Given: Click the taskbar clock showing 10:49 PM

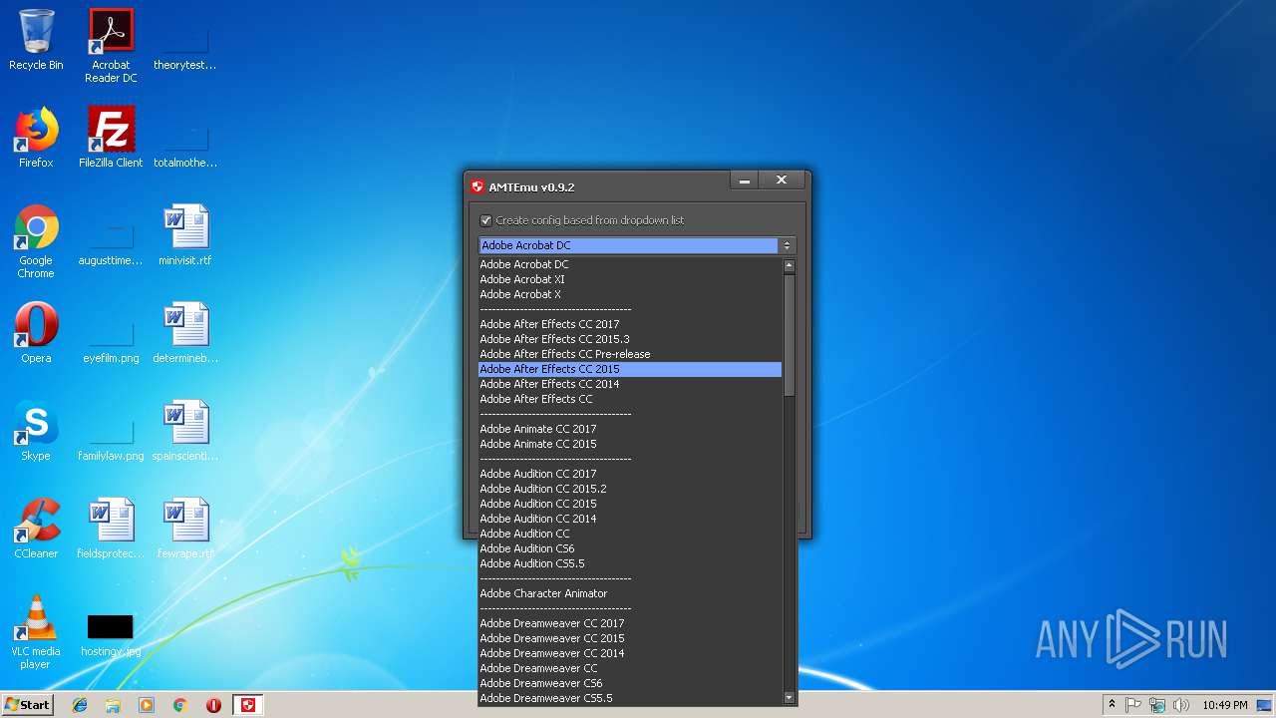Looking at the screenshot, I should click(1223, 705).
